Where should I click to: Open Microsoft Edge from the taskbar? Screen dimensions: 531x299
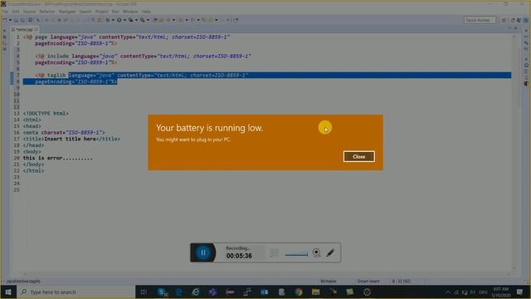point(179,292)
